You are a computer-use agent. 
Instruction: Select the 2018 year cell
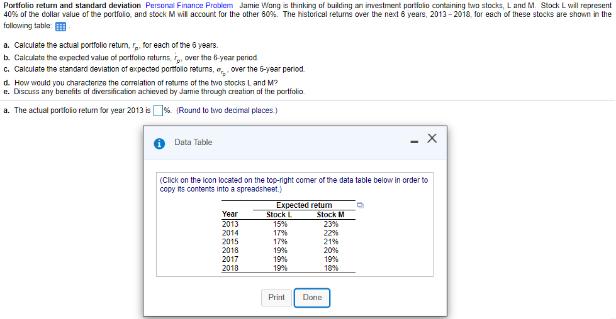point(230,268)
